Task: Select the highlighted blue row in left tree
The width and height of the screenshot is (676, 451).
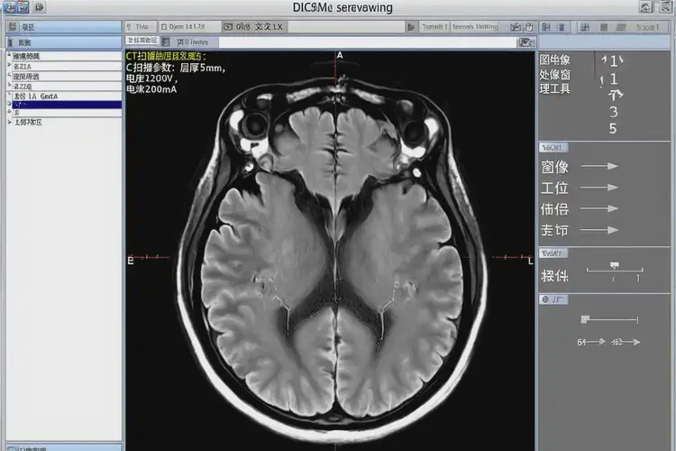Action: [x=65, y=106]
